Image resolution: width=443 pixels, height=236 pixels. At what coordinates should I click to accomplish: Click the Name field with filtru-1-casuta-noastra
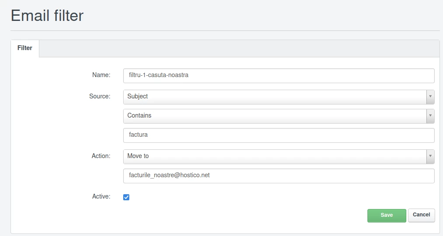(x=279, y=75)
